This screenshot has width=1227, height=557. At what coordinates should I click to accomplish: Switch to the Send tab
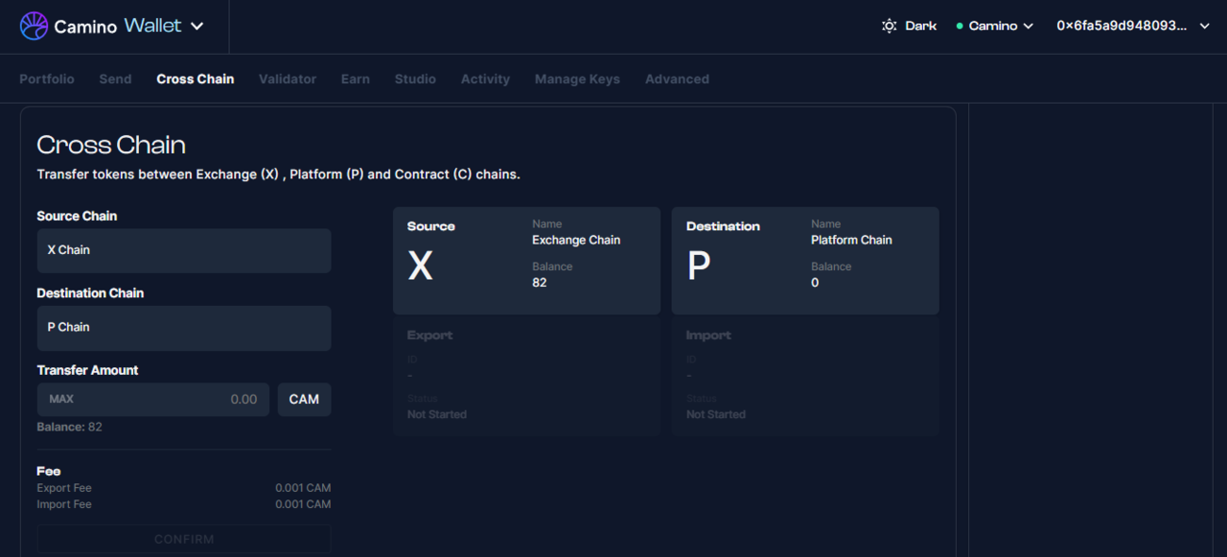(x=115, y=79)
